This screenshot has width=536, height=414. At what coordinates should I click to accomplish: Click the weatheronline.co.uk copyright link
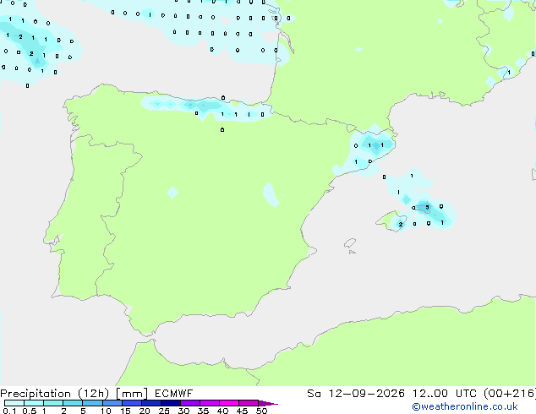pos(465,406)
